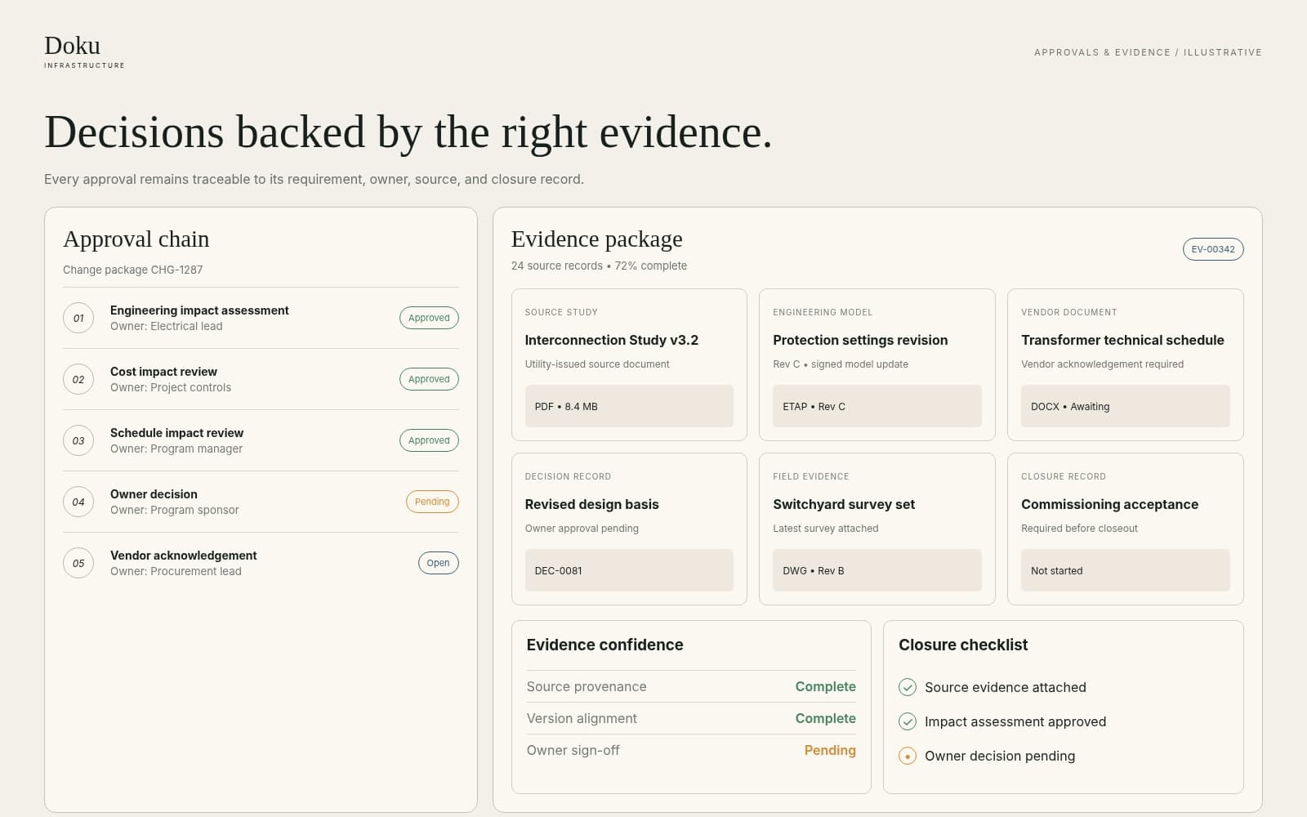Select the 02 step circle for Cost impact review
This screenshot has height=817, width=1307.
pos(78,379)
